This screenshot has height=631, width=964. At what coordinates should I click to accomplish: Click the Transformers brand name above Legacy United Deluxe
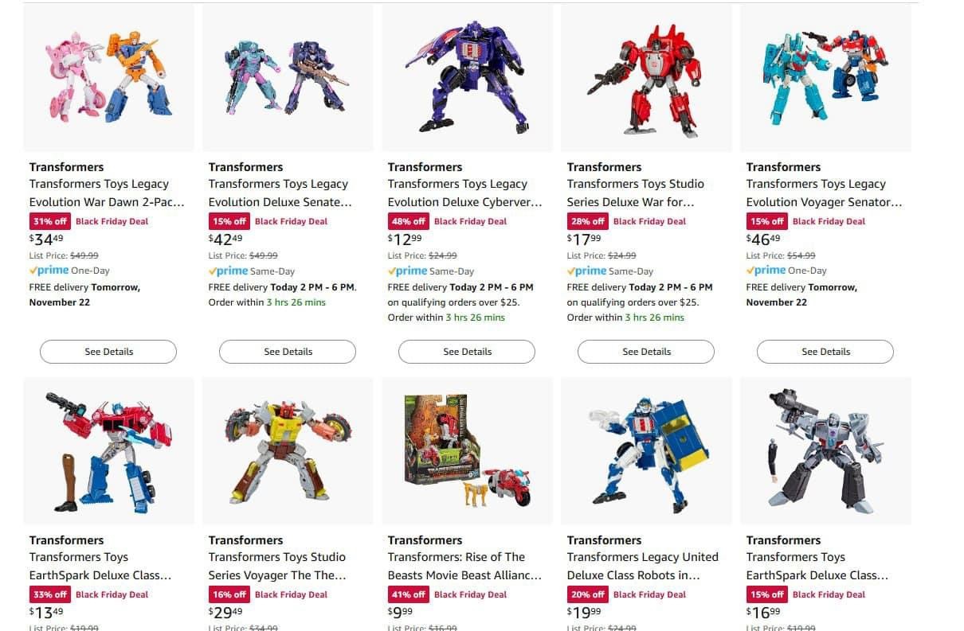coord(604,540)
